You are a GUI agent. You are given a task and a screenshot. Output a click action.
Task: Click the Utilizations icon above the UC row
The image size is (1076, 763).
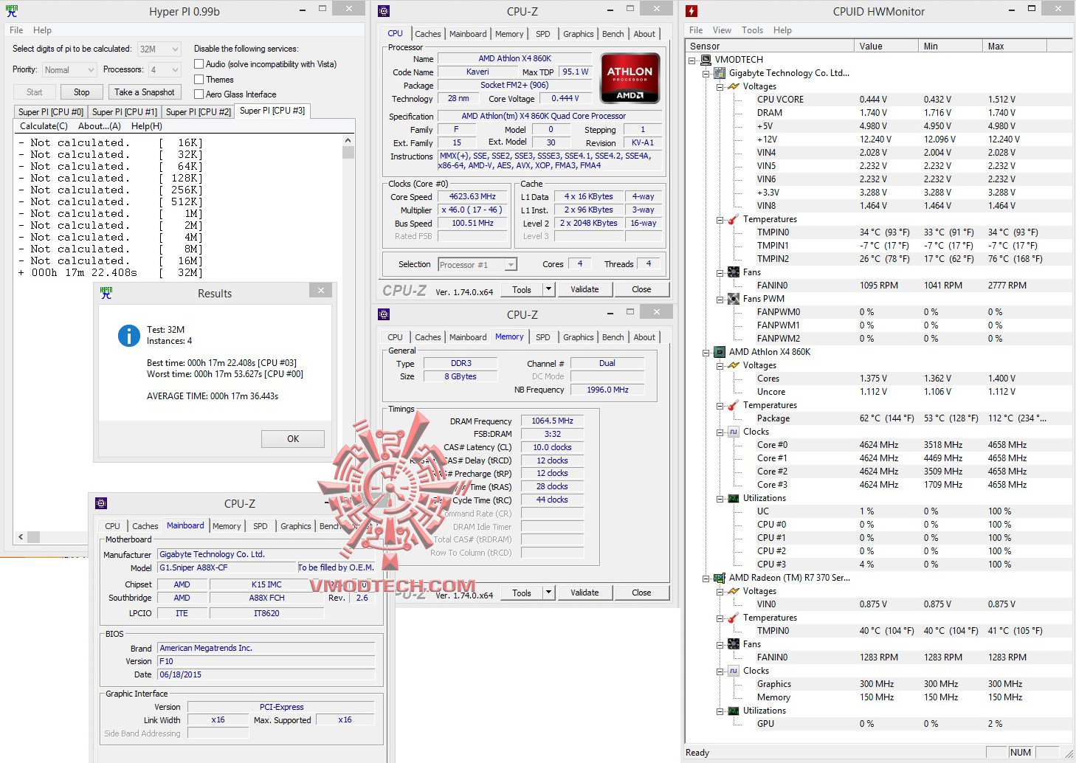[734, 498]
